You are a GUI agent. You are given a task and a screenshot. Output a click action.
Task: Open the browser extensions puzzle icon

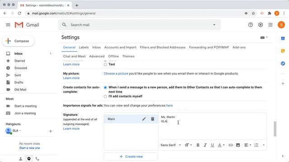click(x=270, y=13)
